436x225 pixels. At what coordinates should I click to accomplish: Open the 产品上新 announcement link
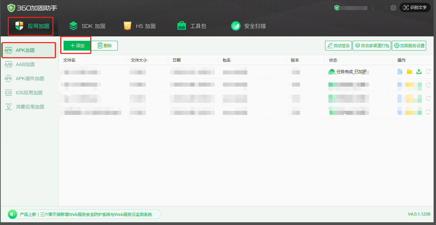click(x=86, y=214)
